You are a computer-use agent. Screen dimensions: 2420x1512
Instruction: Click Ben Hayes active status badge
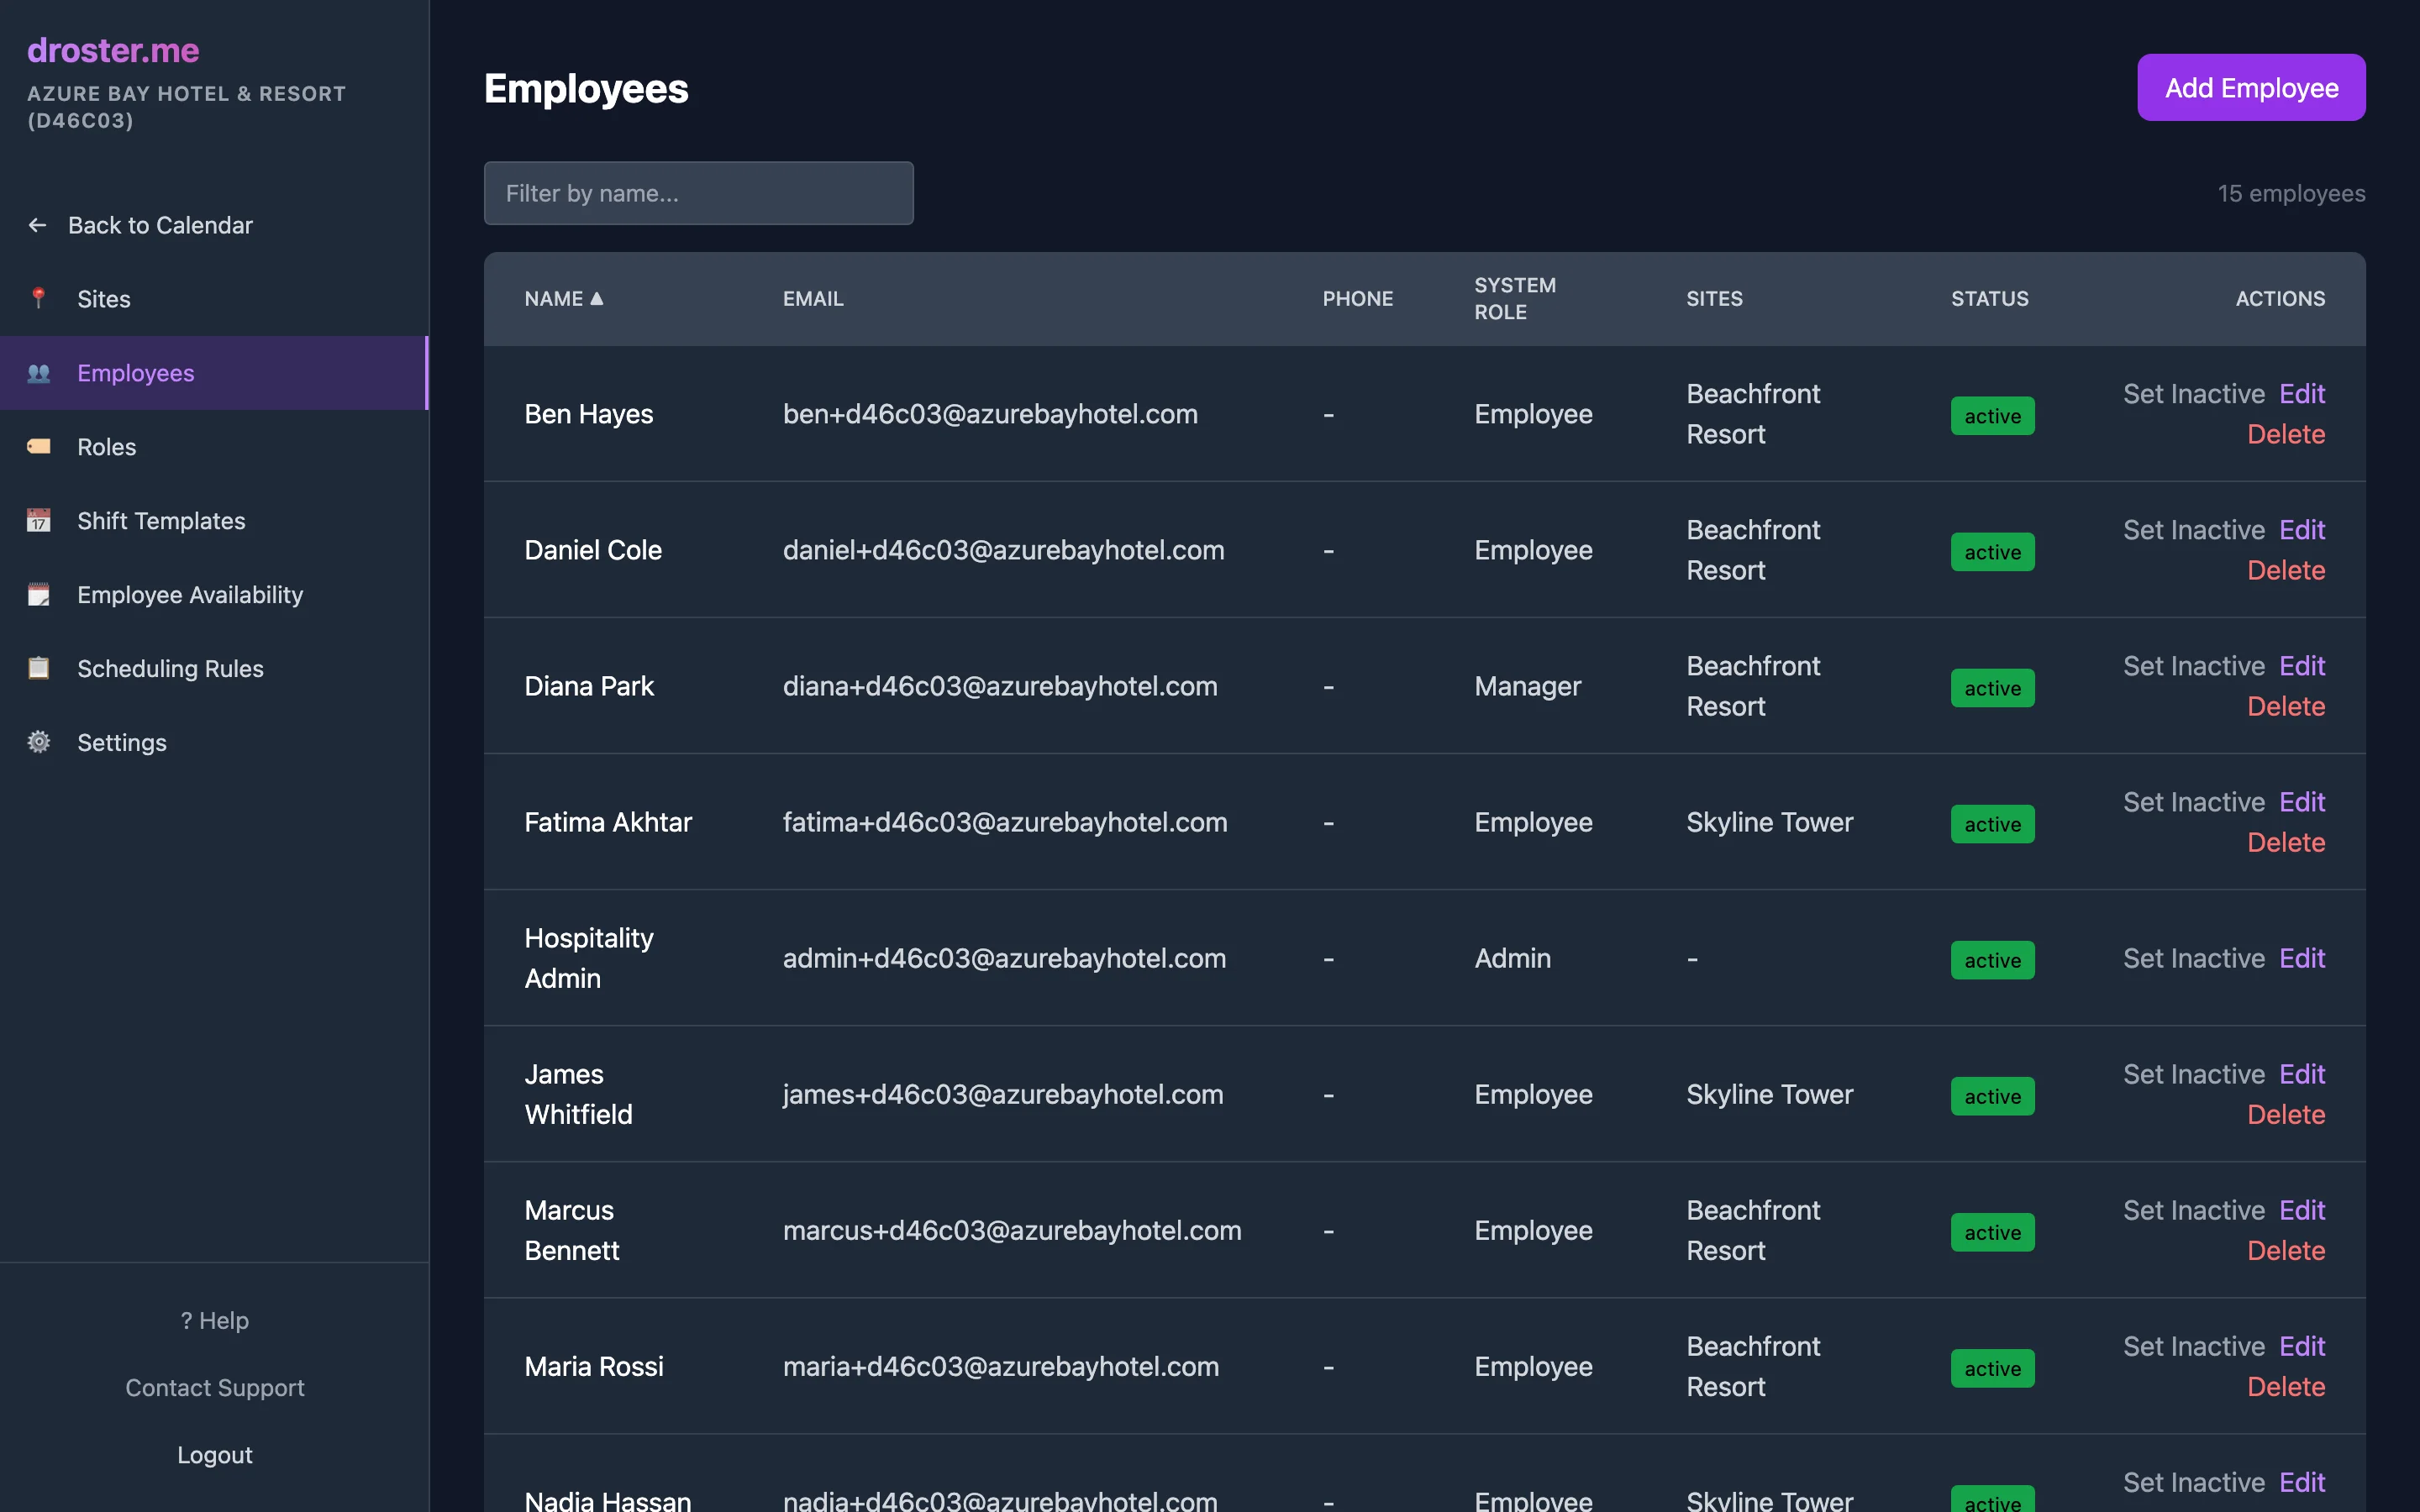pos(1992,416)
